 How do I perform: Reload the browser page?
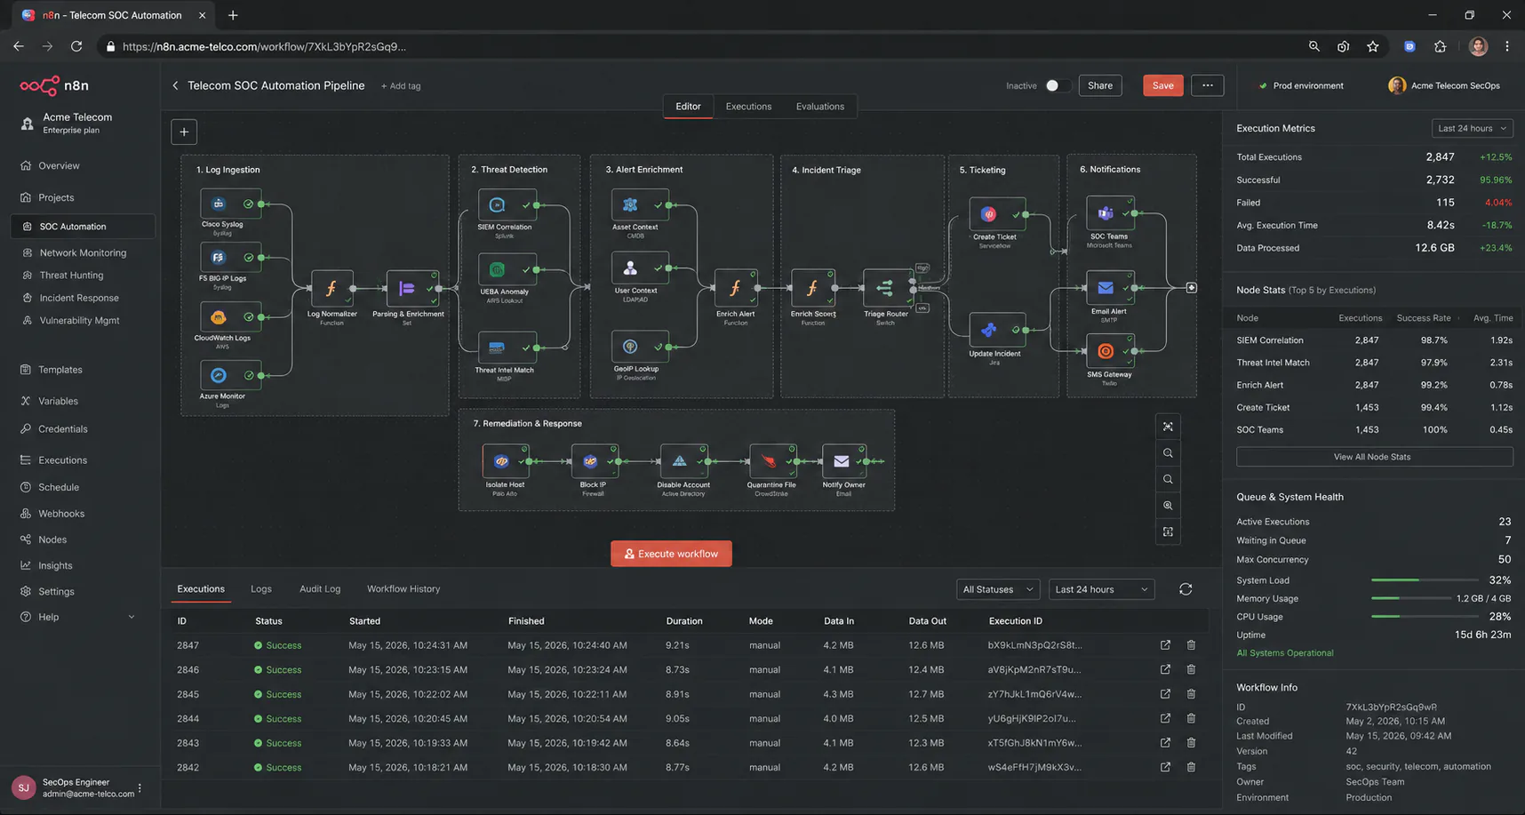pos(76,46)
